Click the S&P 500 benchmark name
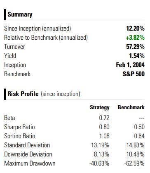The image size is (150, 173). [134, 74]
